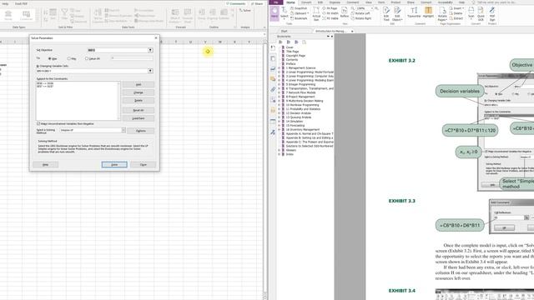Run Quick OCR
The image size is (534, 300).
481,13
